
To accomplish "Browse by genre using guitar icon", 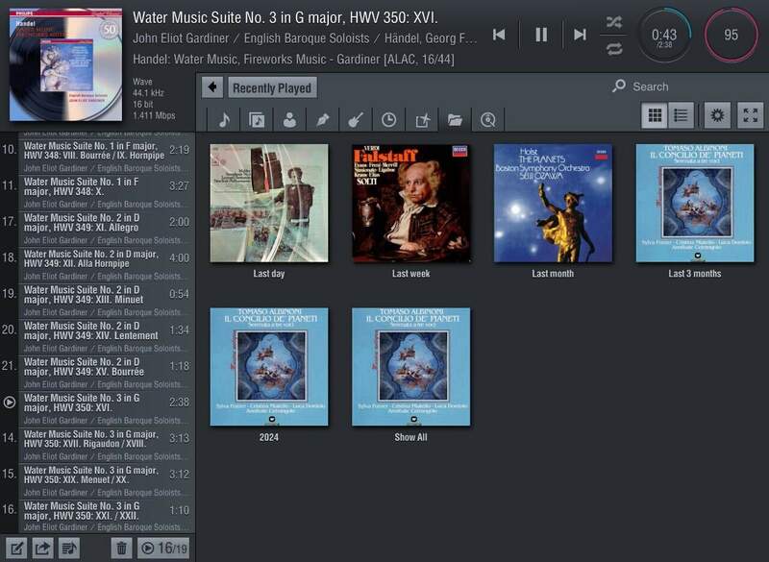I will point(355,119).
